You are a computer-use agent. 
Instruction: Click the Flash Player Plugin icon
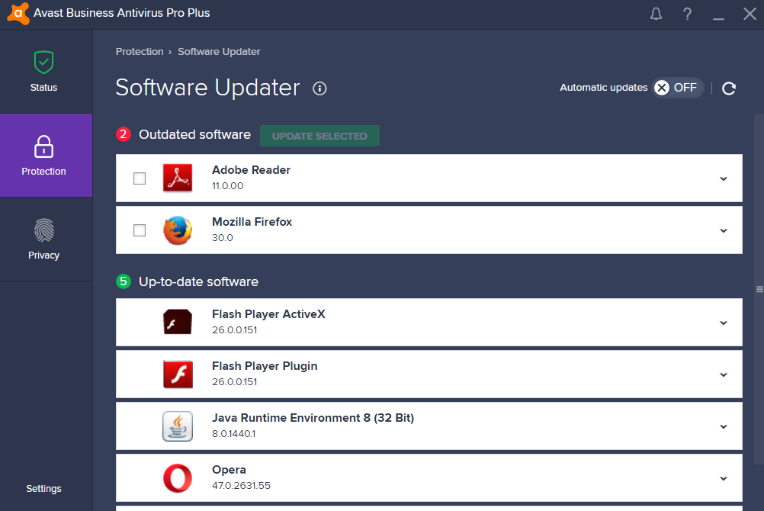[x=178, y=374]
